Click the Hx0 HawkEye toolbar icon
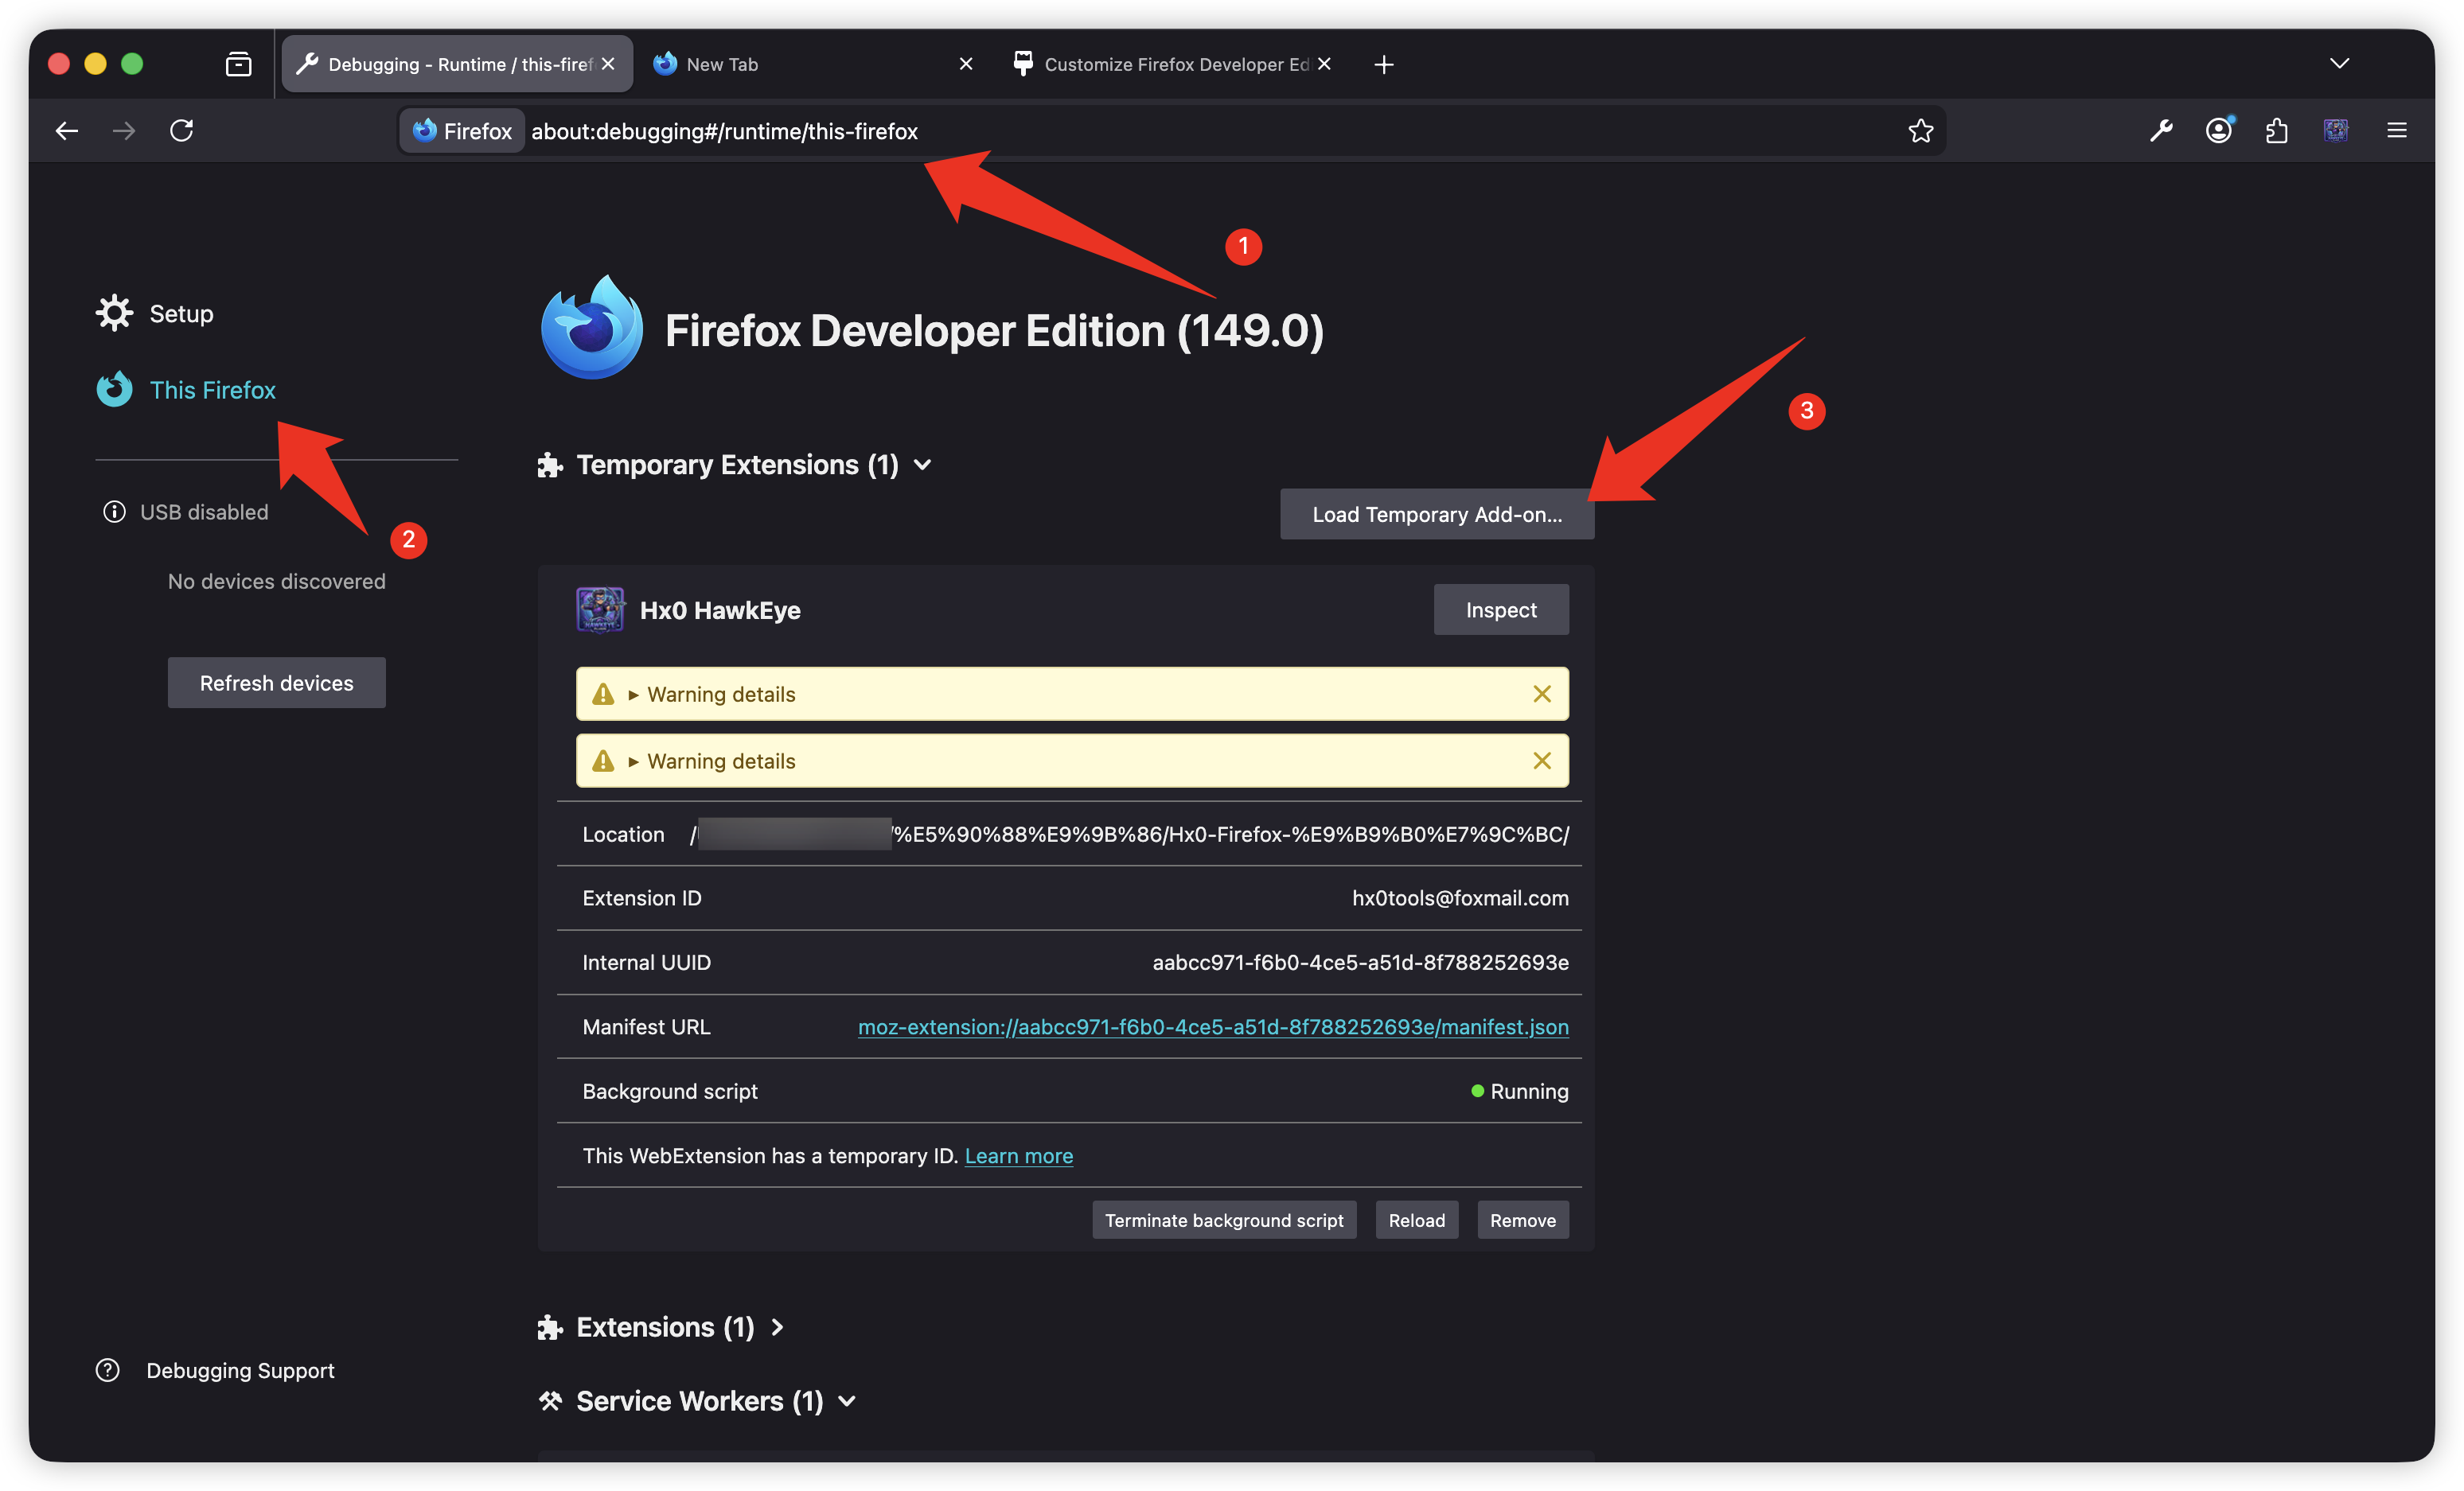Viewport: 2464px width, 1491px height. [x=2336, y=131]
